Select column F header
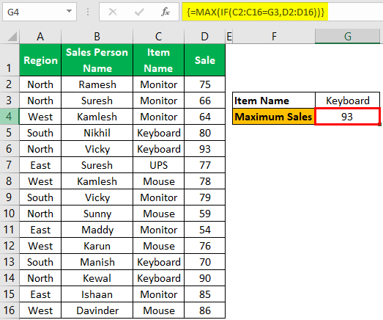 [274, 37]
